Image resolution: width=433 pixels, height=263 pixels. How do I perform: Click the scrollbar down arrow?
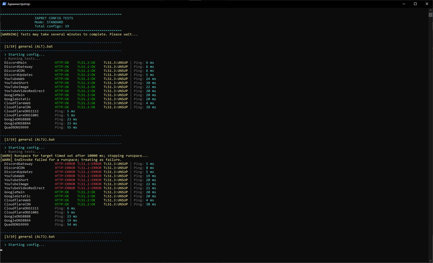[x=430, y=260]
